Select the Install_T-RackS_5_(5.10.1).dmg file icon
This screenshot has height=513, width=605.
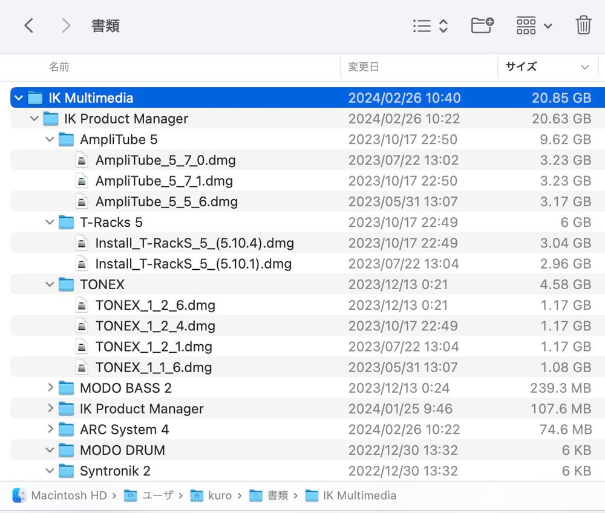coord(82,264)
